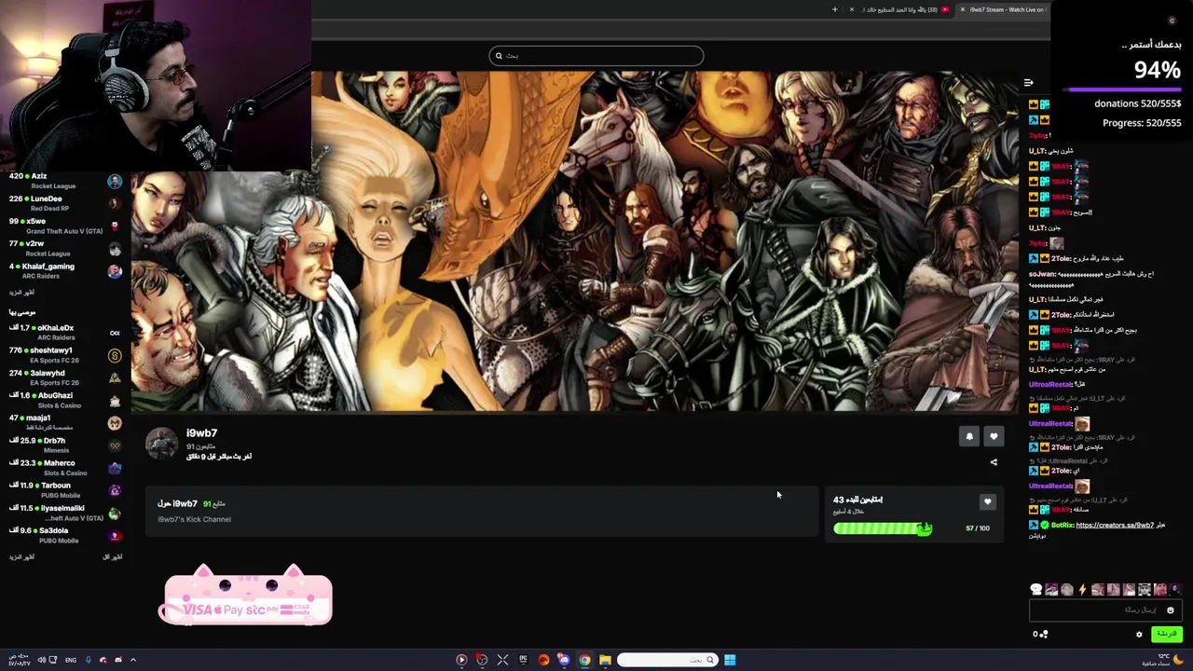Open the emoji picker in the chat message box
The image size is (1193, 671).
point(1171,610)
